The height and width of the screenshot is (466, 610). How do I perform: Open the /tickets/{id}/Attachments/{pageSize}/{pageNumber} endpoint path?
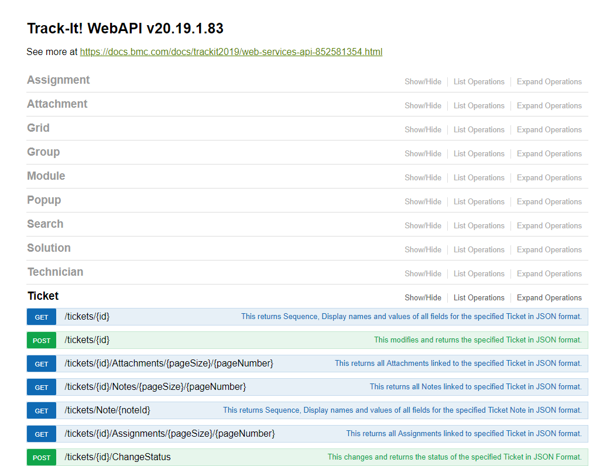(x=169, y=364)
